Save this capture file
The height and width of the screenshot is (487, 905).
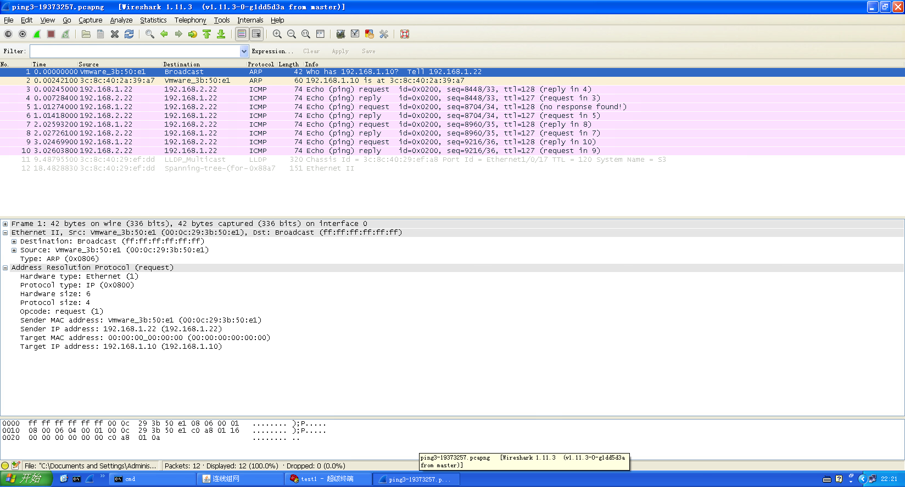[x=100, y=34]
